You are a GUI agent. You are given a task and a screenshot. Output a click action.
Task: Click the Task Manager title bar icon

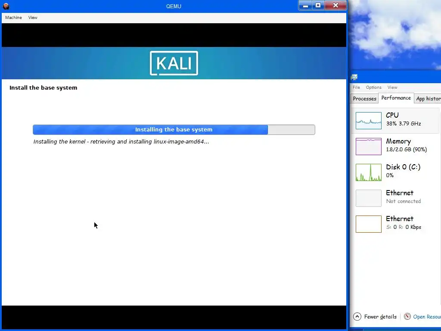[x=354, y=77]
